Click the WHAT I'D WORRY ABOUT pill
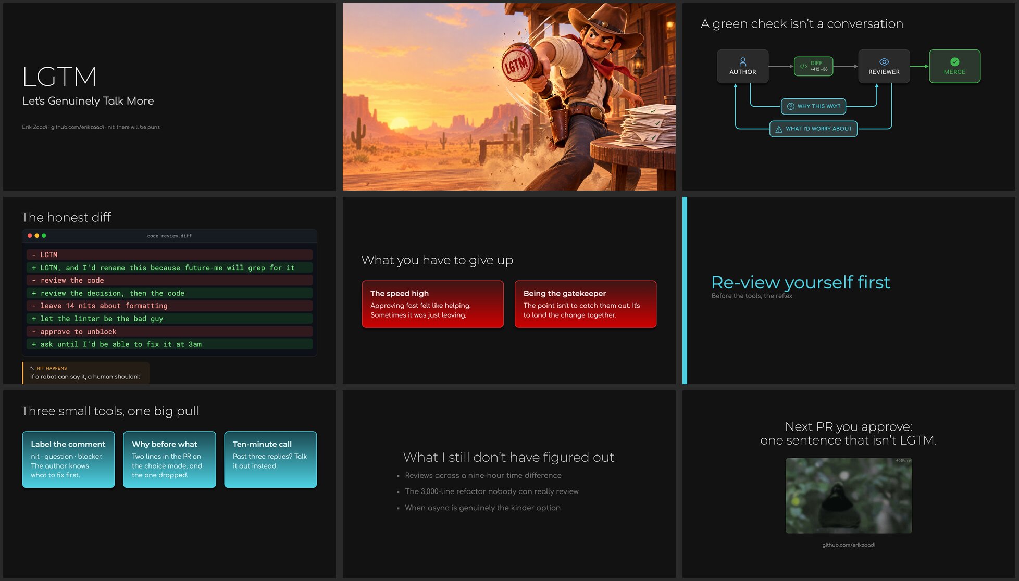This screenshot has height=581, width=1019. [x=813, y=129]
